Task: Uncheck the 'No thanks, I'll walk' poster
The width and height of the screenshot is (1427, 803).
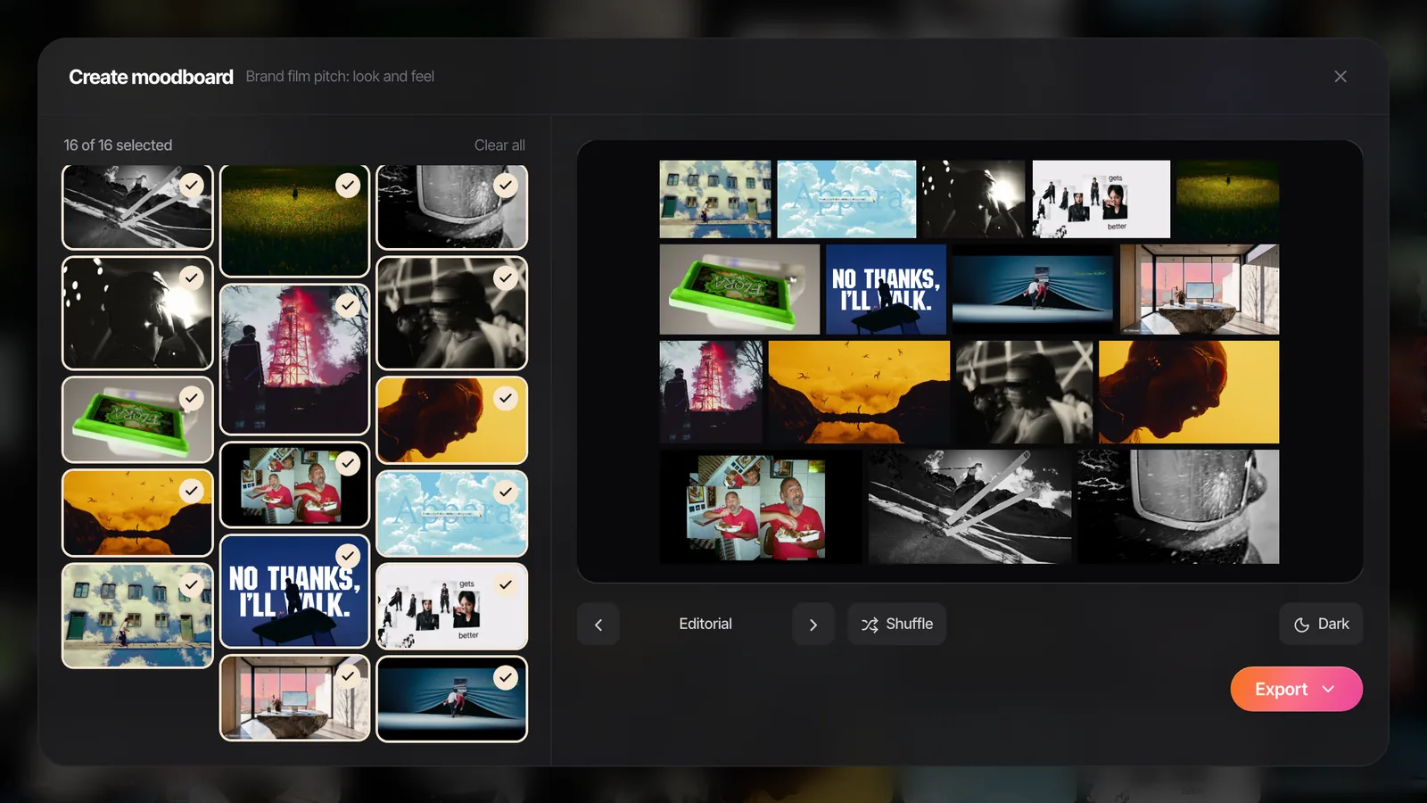Action: (x=348, y=556)
